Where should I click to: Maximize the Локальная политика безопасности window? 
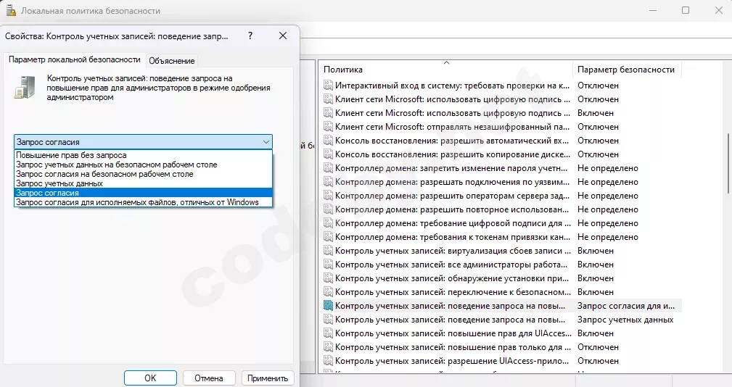686,10
